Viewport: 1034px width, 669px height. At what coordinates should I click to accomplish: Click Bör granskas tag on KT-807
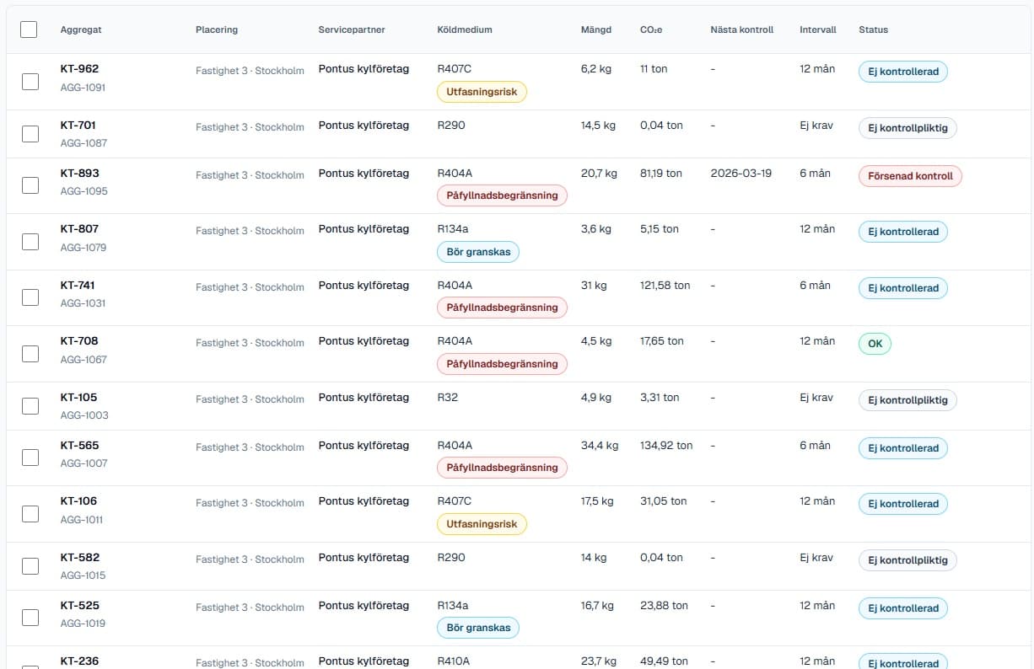tap(478, 252)
